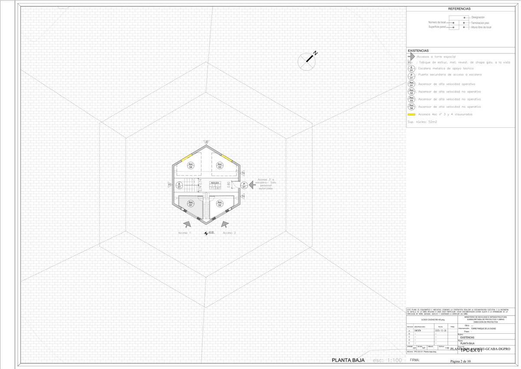
Task: Click the gray access arrow in legend
Action: (x=412, y=57)
